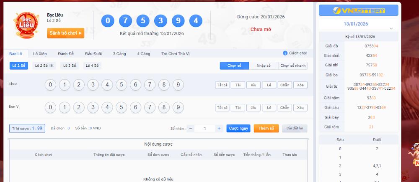Toggle number 2 in the Chục row
Viewport: 419px width, 182px height.
coord(79,85)
